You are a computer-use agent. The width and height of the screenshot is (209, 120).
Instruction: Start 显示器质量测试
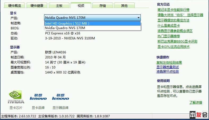pyautogui.click(x=168, y=67)
